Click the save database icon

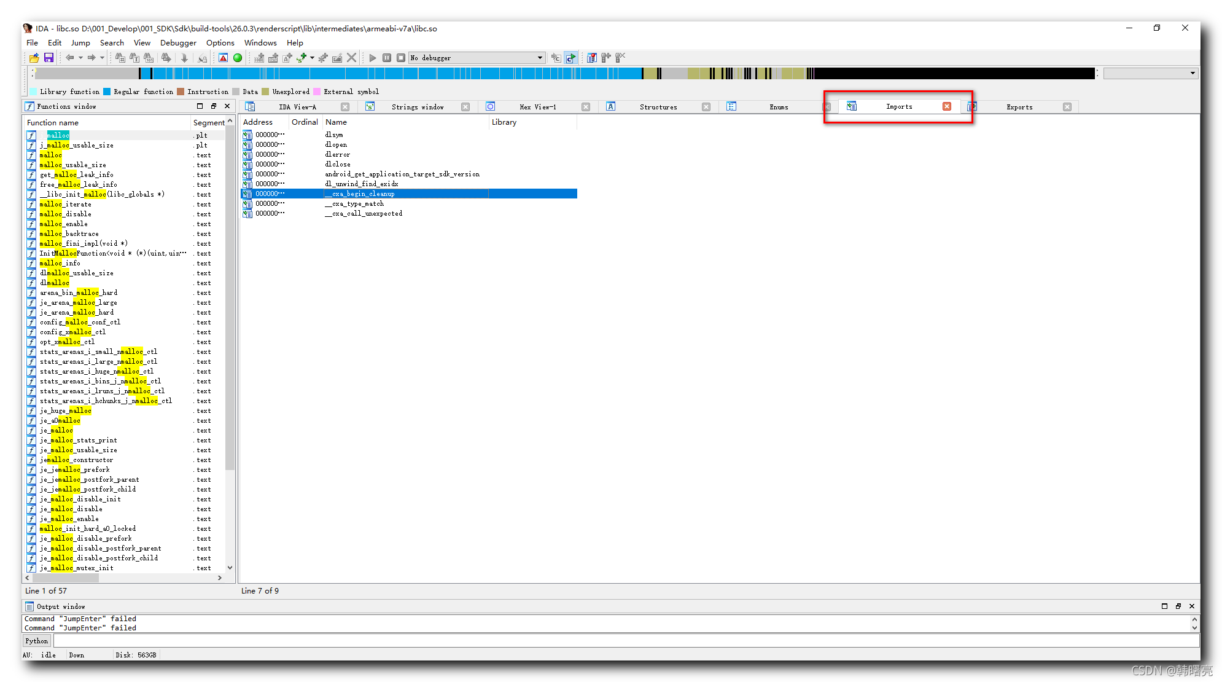(49, 58)
